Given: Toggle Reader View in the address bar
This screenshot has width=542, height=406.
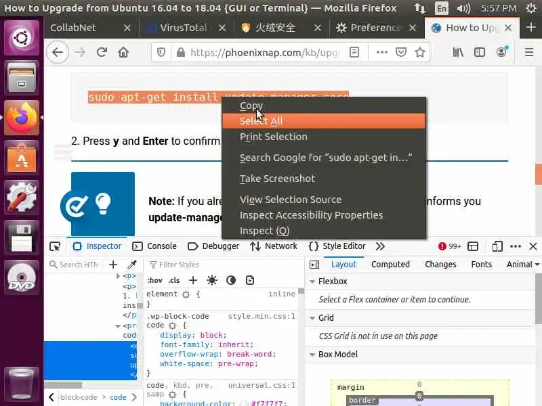Looking at the screenshot, I should pyautogui.click(x=354, y=53).
